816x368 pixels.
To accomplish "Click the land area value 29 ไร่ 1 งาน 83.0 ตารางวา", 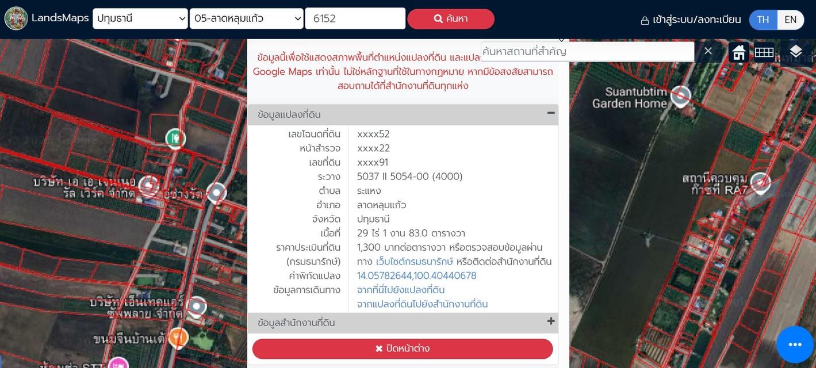I will pos(411,233).
